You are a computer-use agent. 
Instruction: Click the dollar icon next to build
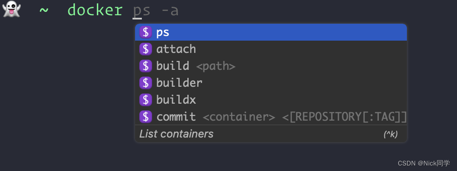click(146, 66)
